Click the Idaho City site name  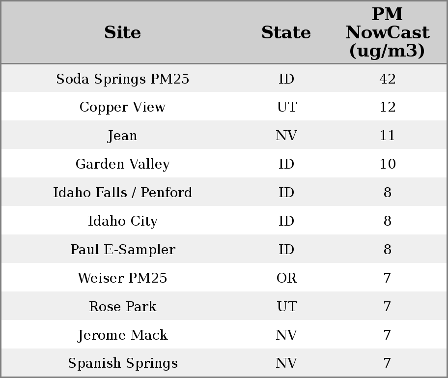[122, 221]
